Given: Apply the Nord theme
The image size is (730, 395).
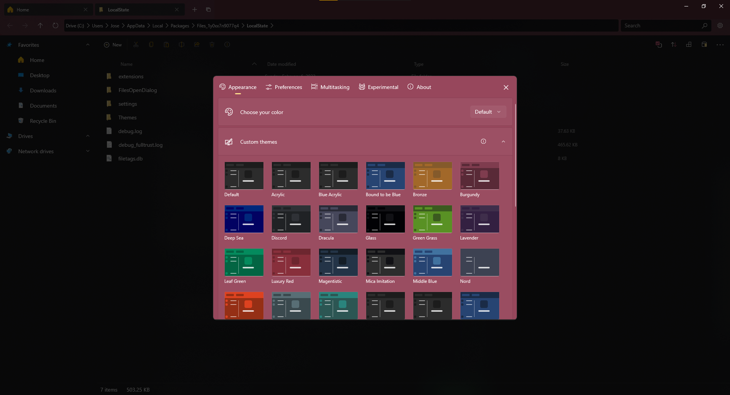Looking at the screenshot, I should (480, 262).
